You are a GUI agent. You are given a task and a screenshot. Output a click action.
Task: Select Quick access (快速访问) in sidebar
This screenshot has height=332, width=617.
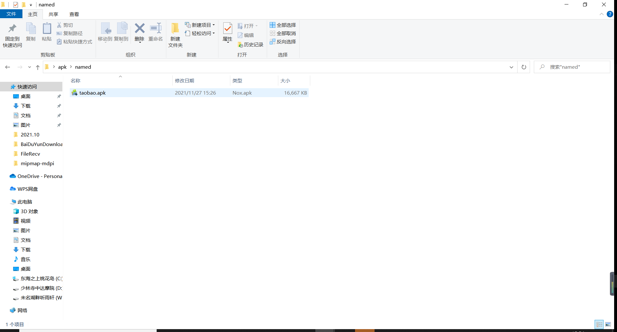pyautogui.click(x=31, y=87)
